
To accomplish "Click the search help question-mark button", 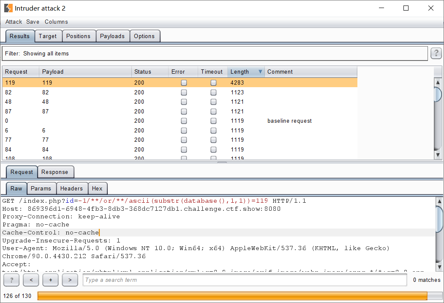I will pos(11,280).
